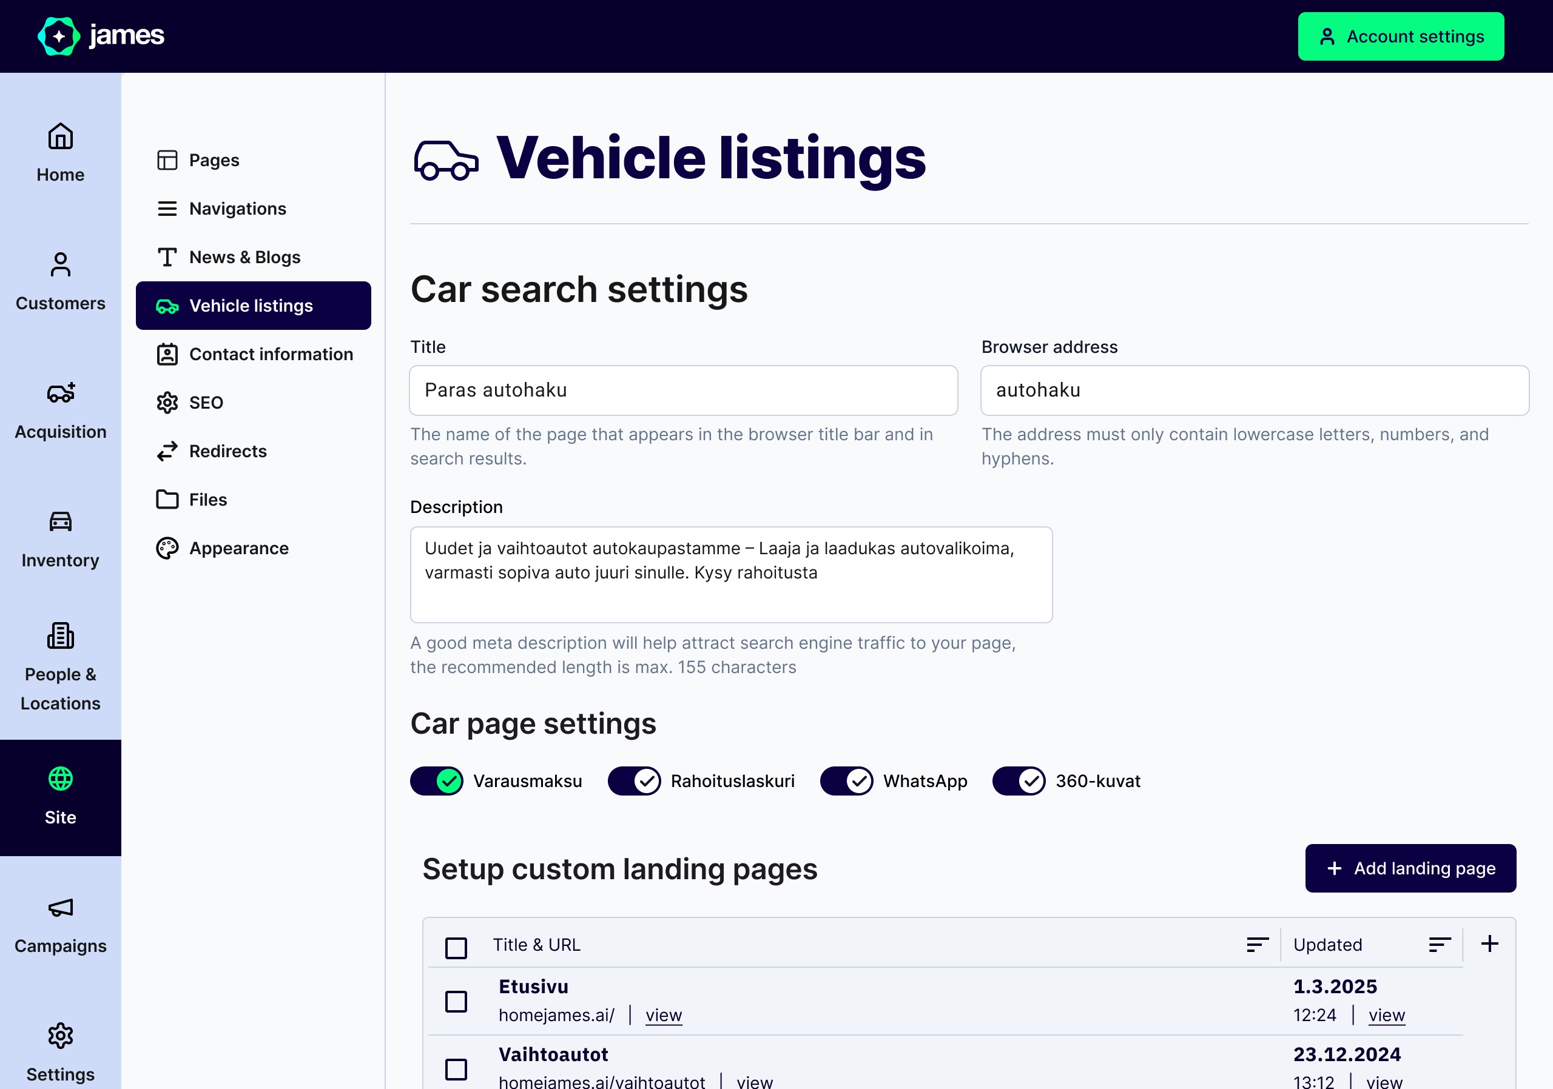
Task: Click the Inventory car icon
Action: pyautogui.click(x=59, y=522)
